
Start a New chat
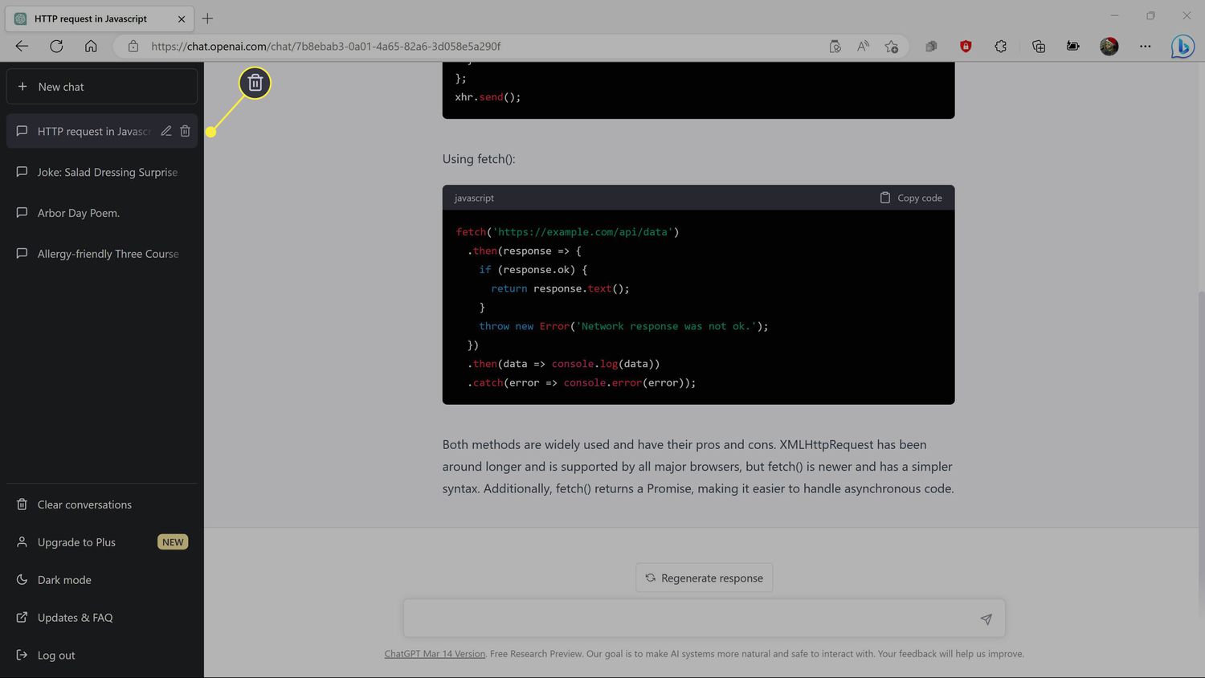[x=101, y=87]
